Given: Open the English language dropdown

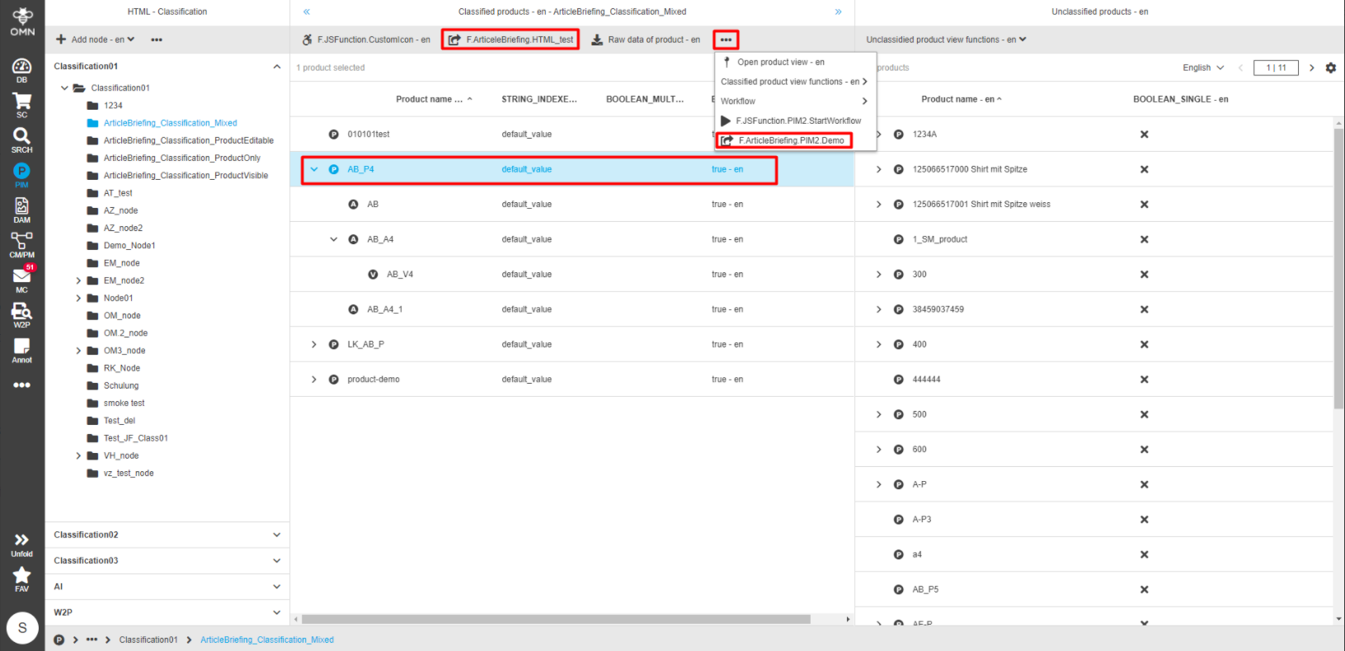Looking at the screenshot, I should tap(1203, 68).
